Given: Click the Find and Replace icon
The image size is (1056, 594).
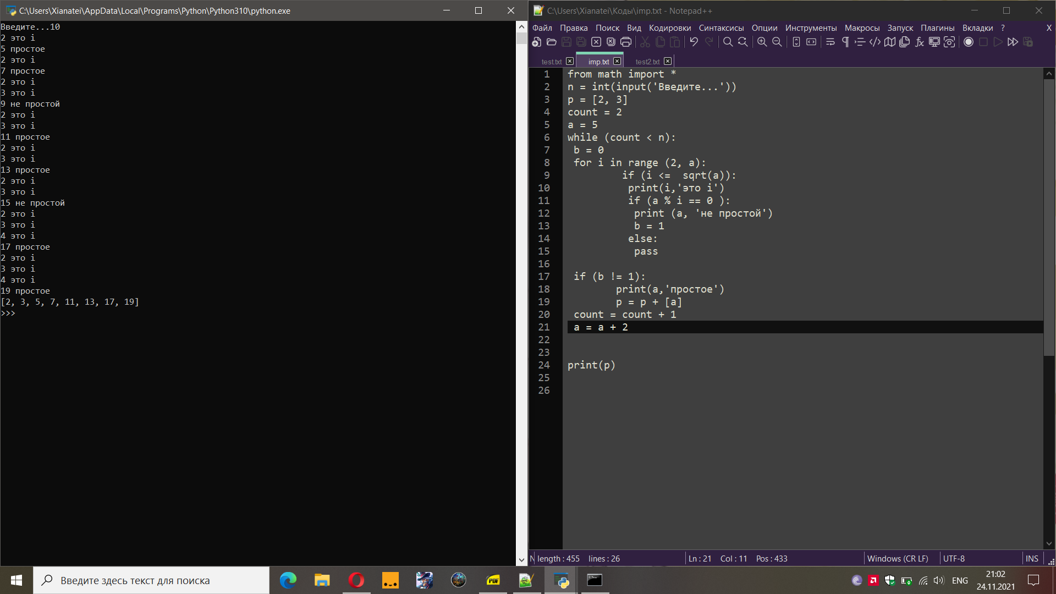Looking at the screenshot, I should tap(743, 42).
